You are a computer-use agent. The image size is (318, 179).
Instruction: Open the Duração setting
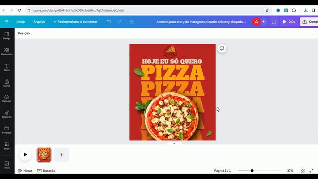46,171
